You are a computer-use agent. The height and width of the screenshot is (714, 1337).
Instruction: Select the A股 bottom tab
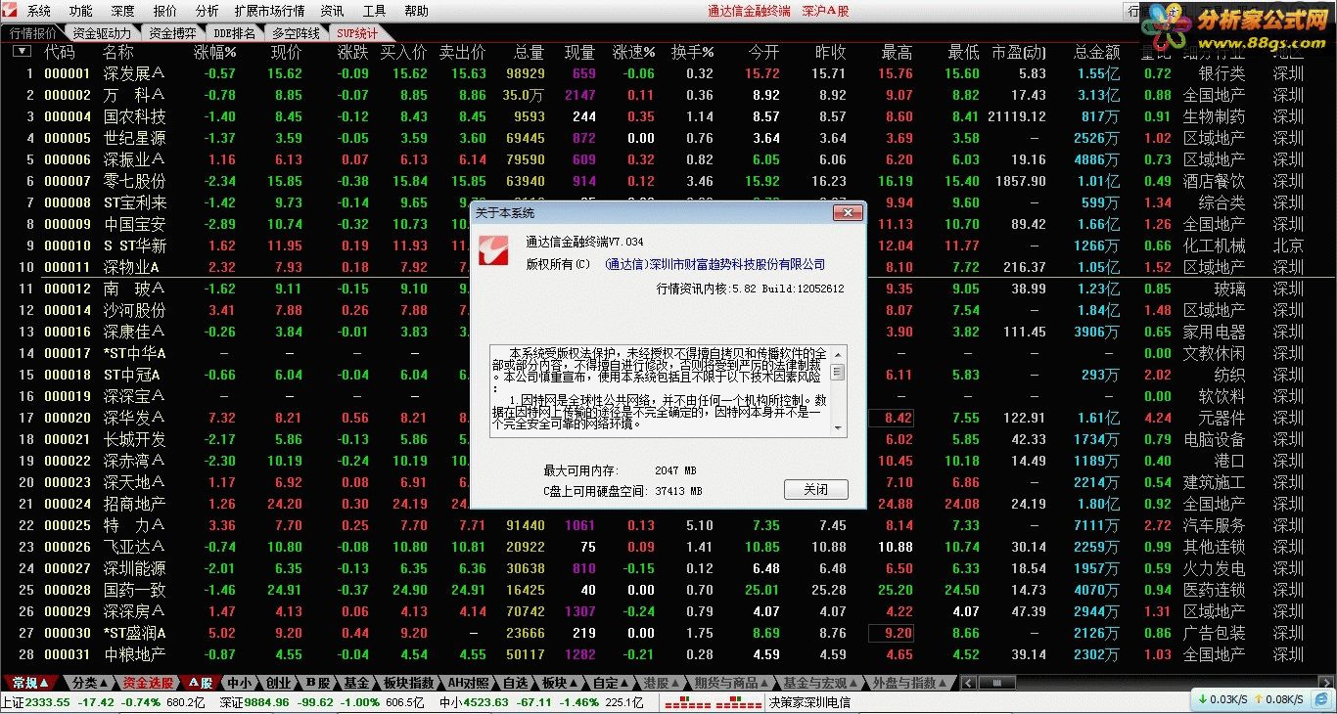click(x=201, y=683)
